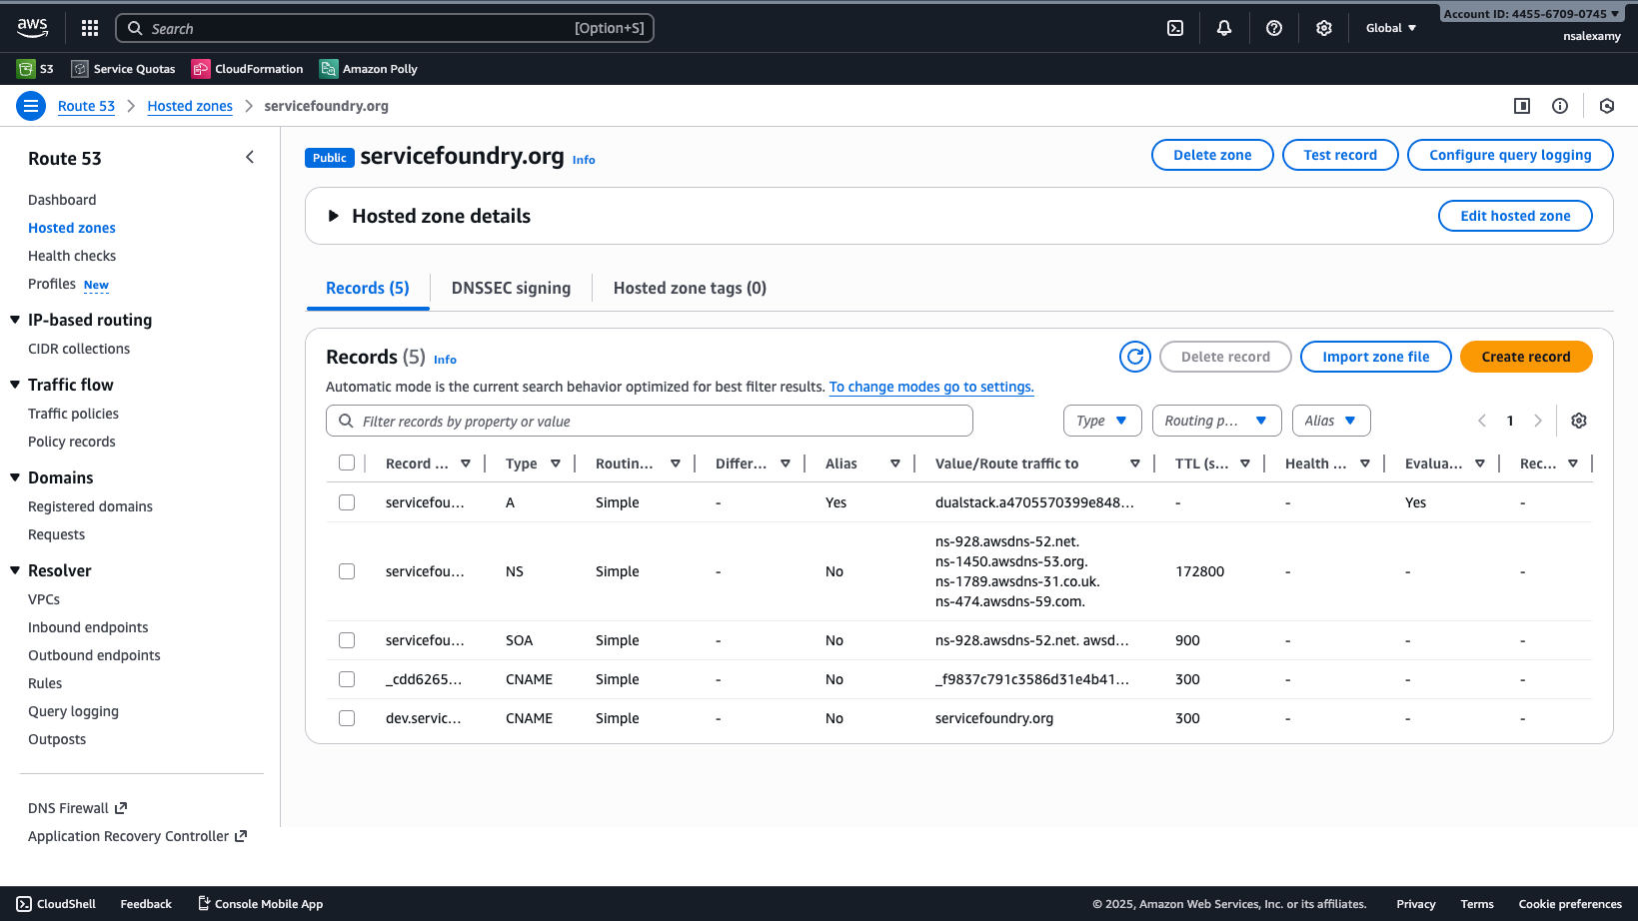
Task: Check the dev.servic CNAME record checkbox
Action: pos(347,717)
